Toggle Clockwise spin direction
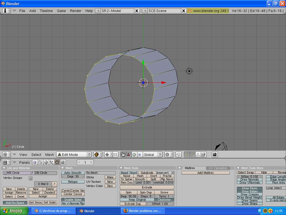This screenshot has height=215, width=286. 164,200
